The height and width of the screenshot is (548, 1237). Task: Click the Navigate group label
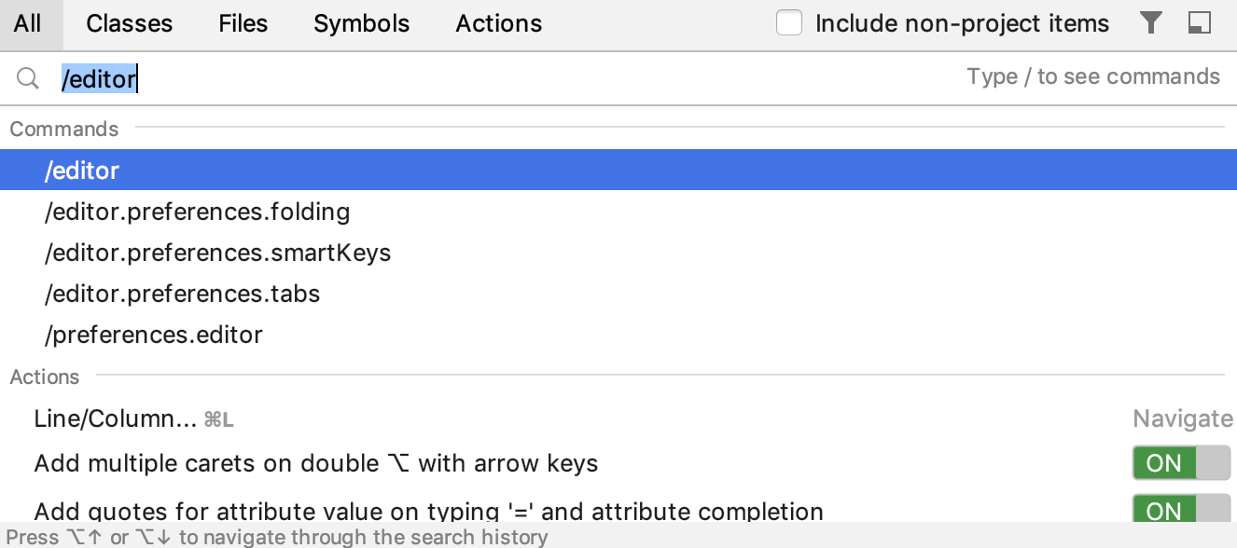coord(1183,418)
